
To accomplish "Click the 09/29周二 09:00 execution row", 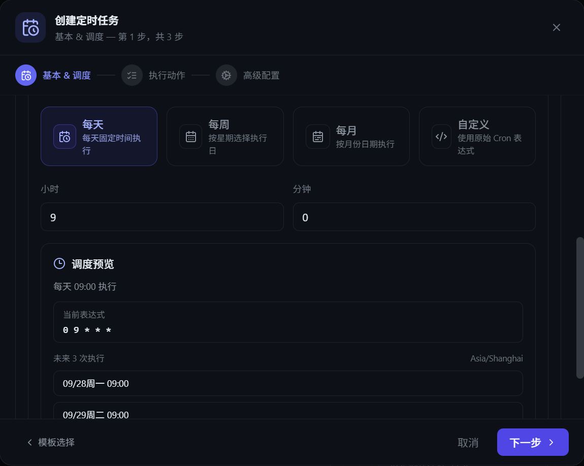I will tap(288, 411).
